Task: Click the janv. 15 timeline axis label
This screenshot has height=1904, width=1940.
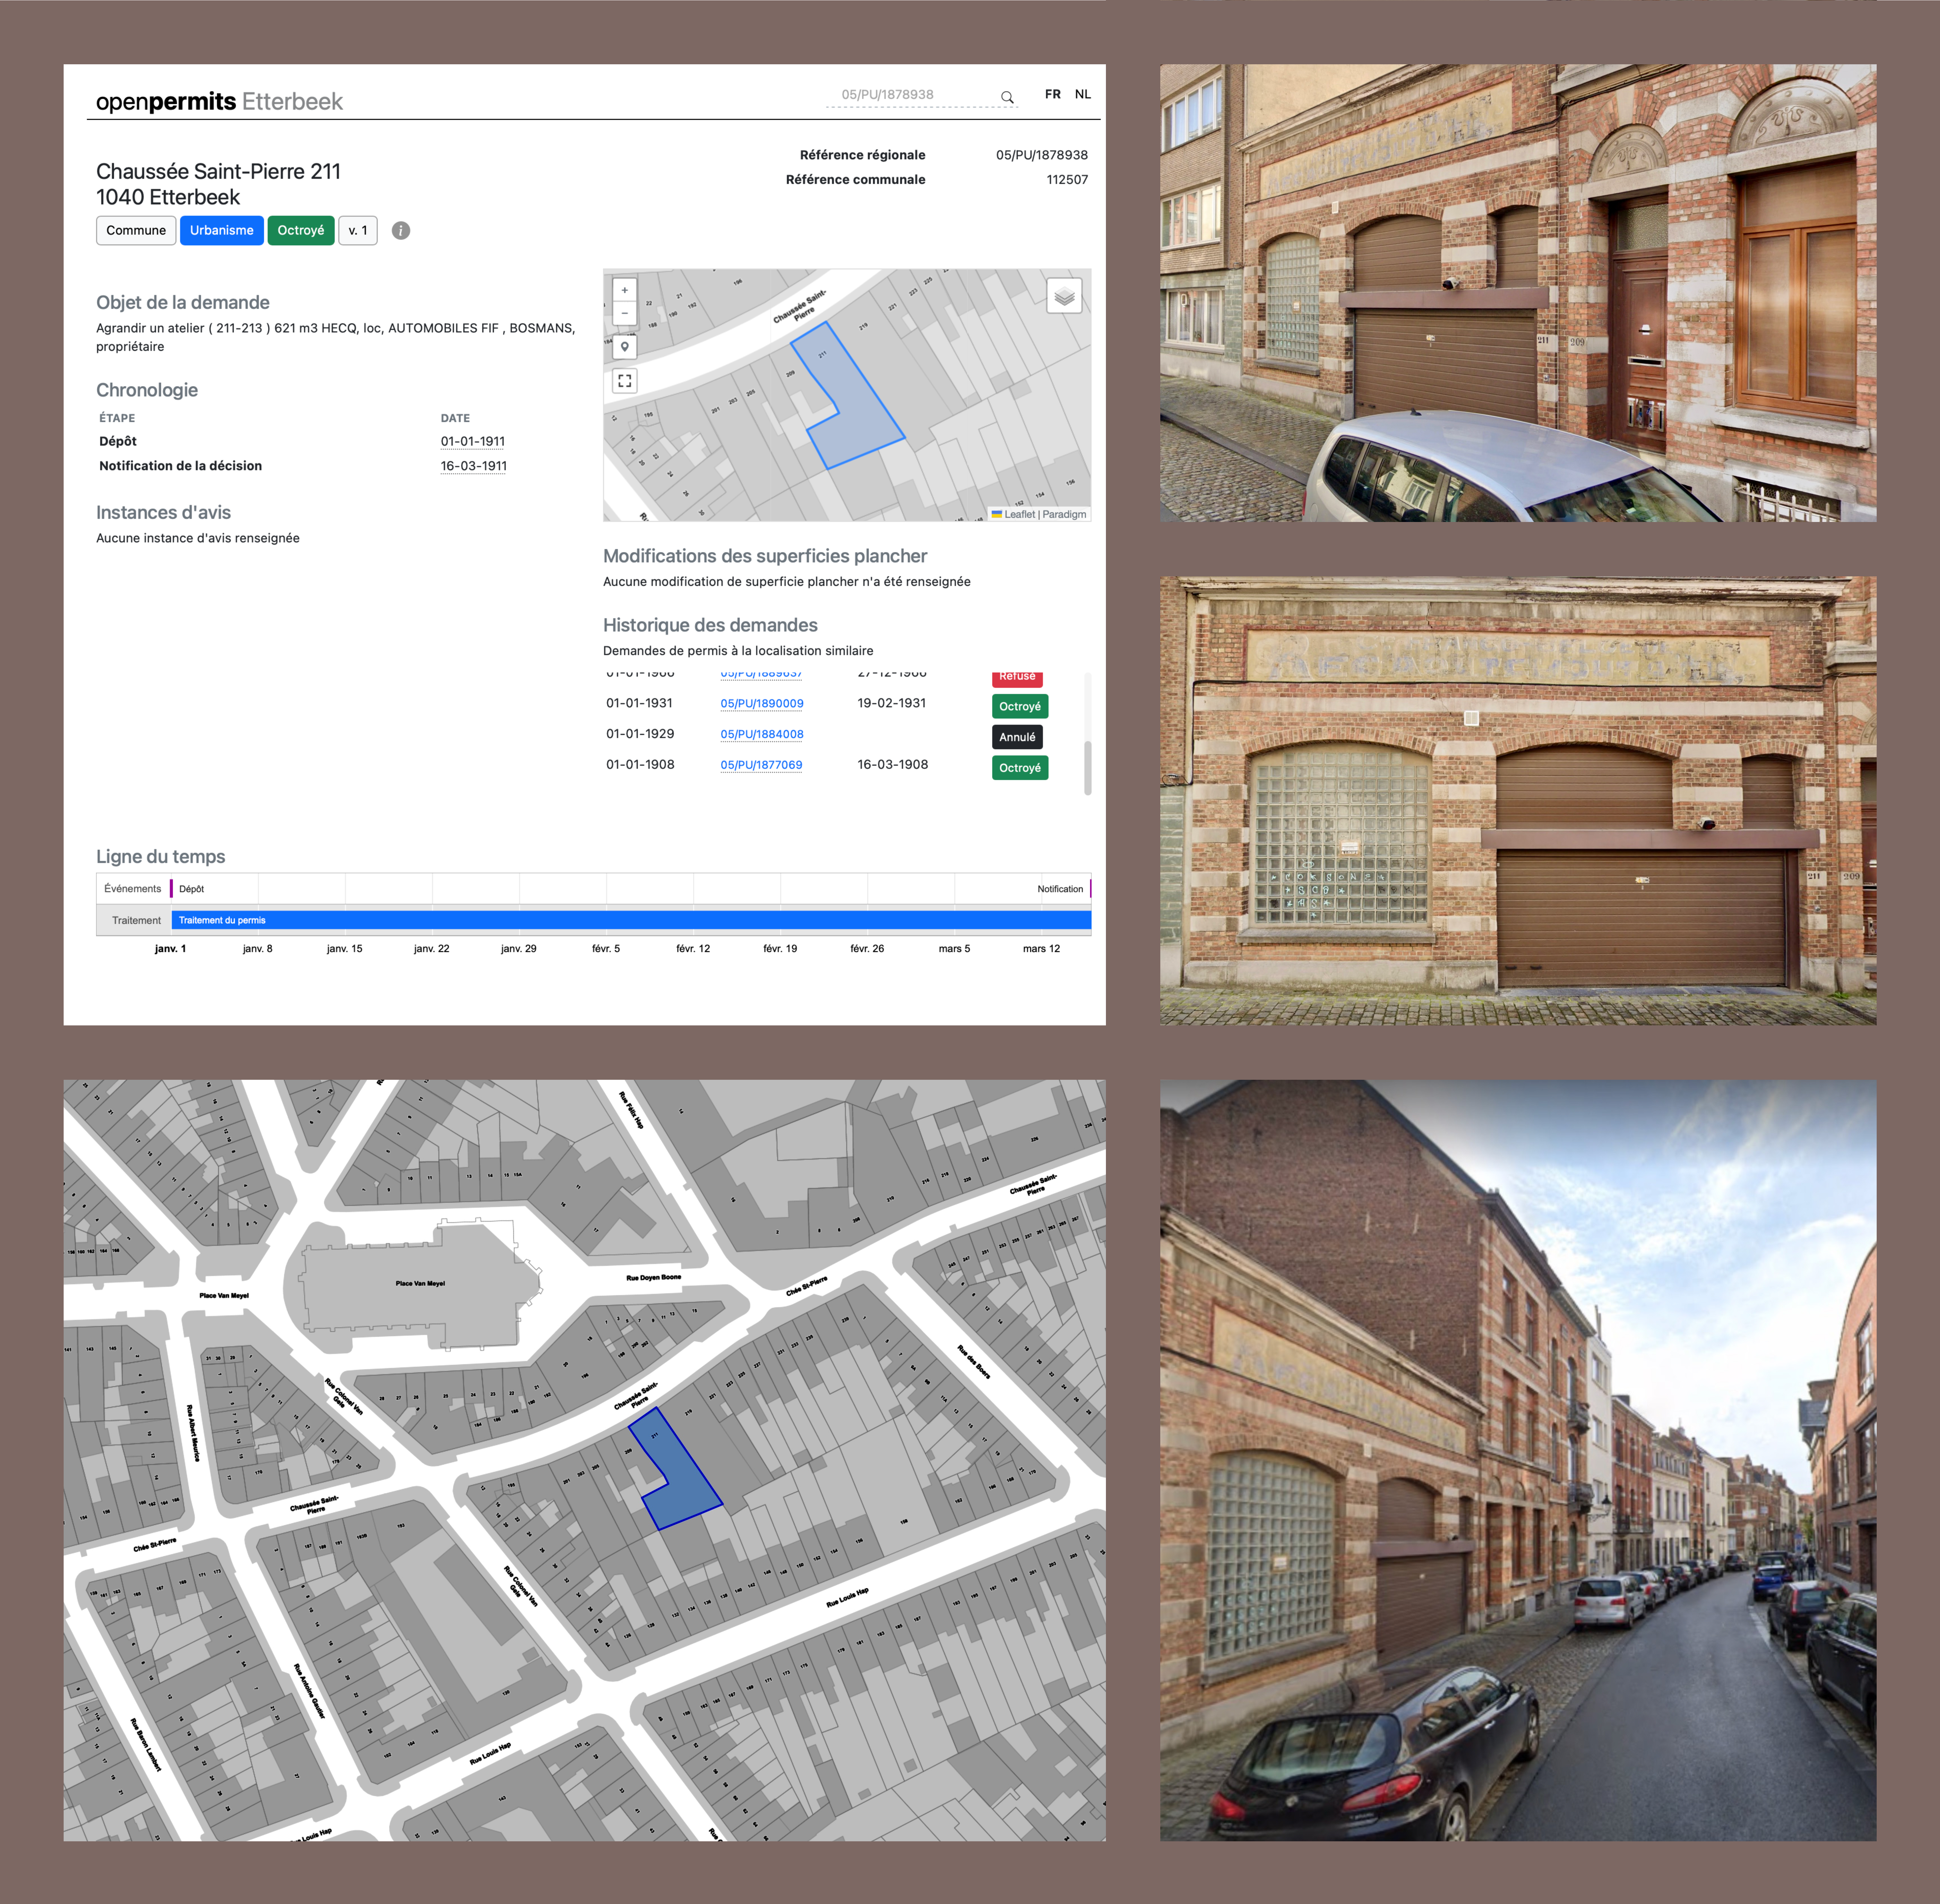Action: click(x=345, y=949)
